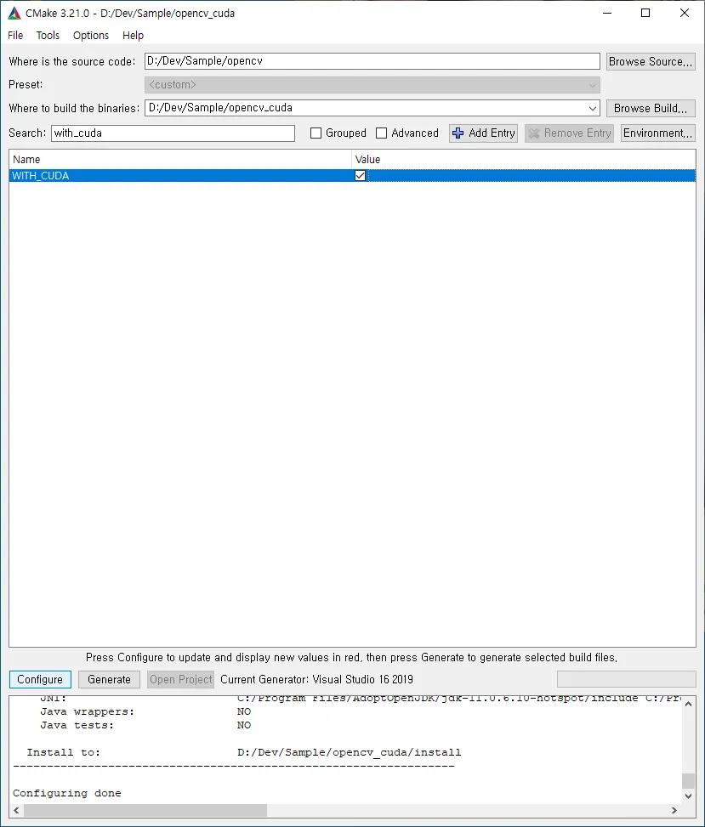This screenshot has width=705, height=827.
Task: Click the Generate button
Action: pyautogui.click(x=109, y=679)
